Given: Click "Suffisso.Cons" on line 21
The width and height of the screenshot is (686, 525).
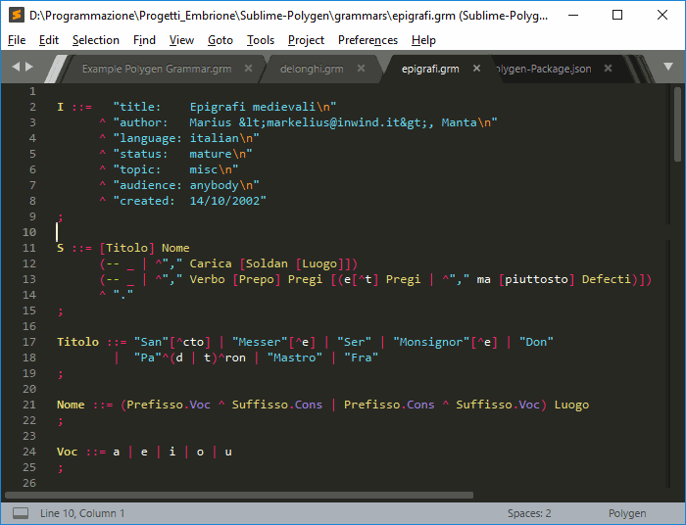Looking at the screenshot, I should pyautogui.click(x=277, y=405).
